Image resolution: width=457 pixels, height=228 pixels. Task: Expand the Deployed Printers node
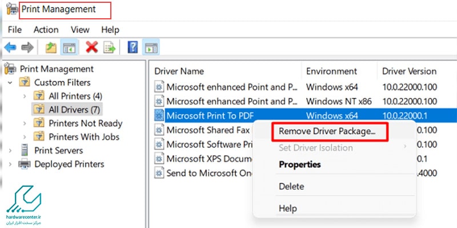click(x=10, y=164)
